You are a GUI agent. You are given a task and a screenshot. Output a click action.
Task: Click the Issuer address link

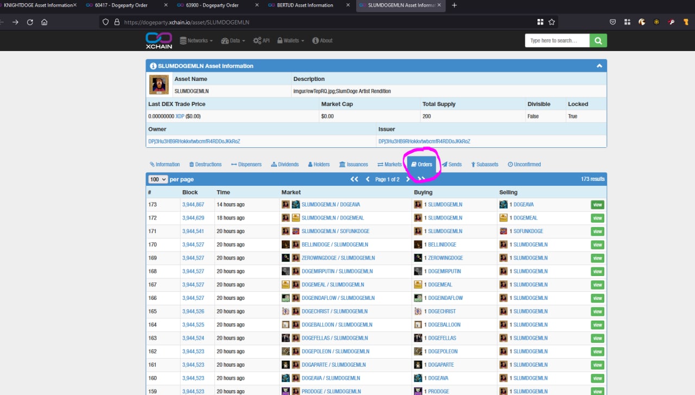(x=424, y=141)
